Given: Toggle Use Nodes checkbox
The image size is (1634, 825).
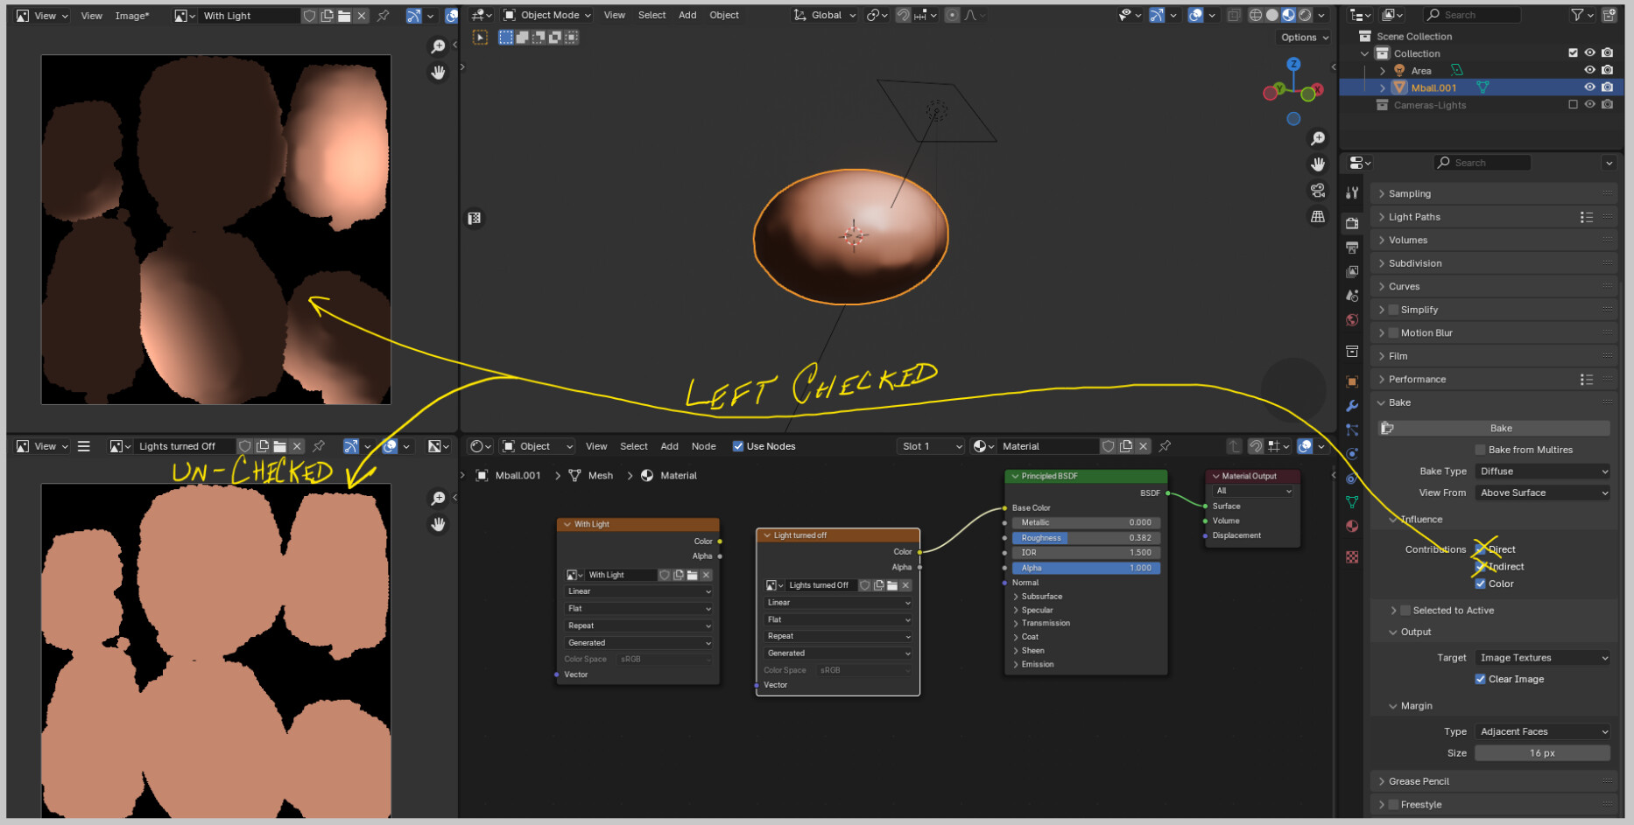Looking at the screenshot, I should tap(737, 446).
